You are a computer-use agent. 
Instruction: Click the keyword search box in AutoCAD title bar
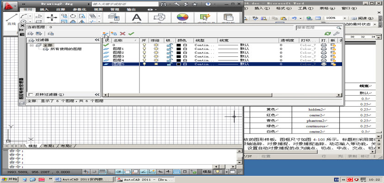click(125, 4)
